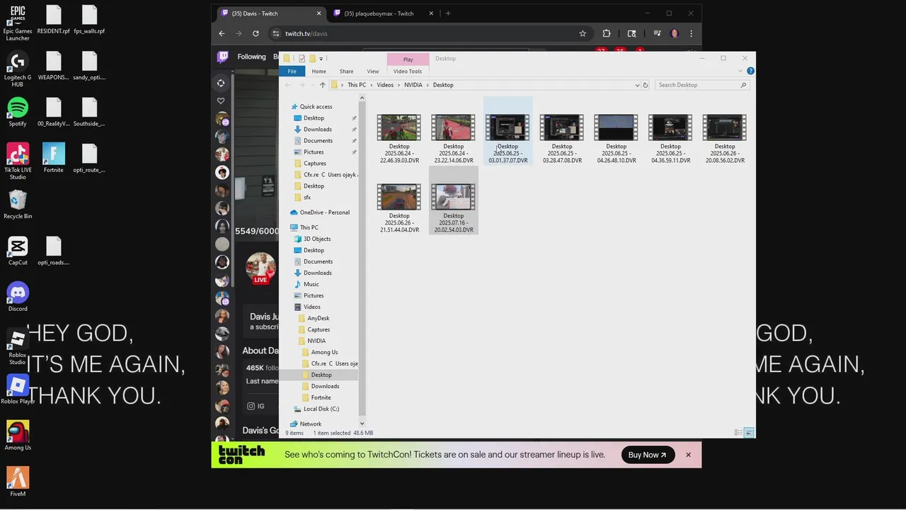Image resolution: width=906 pixels, height=510 pixels.
Task: Click Explorer Up one level arrow
Action: pyautogui.click(x=322, y=85)
